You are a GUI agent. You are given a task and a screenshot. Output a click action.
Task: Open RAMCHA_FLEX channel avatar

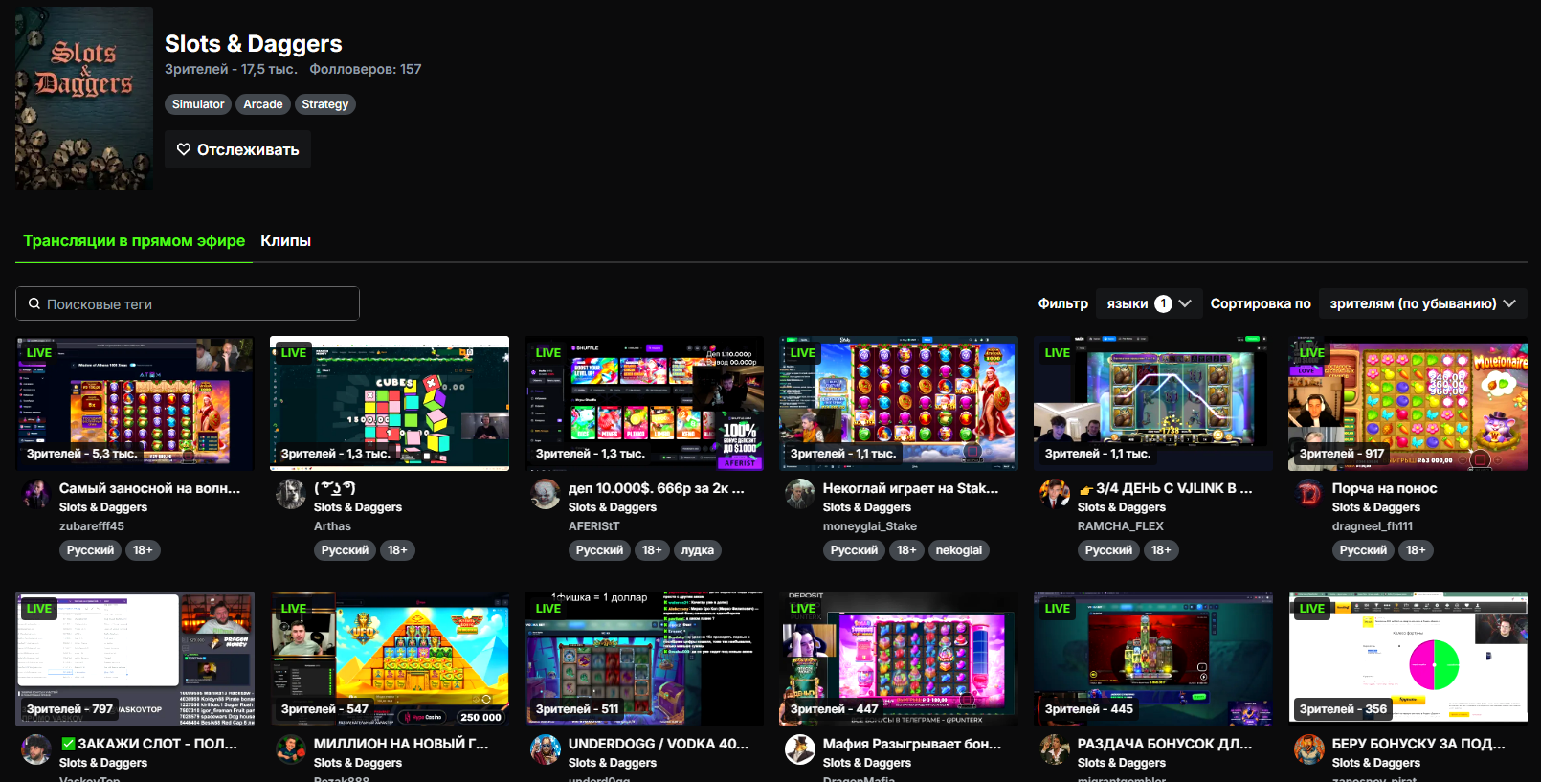pyautogui.click(x=1055, y=494)
